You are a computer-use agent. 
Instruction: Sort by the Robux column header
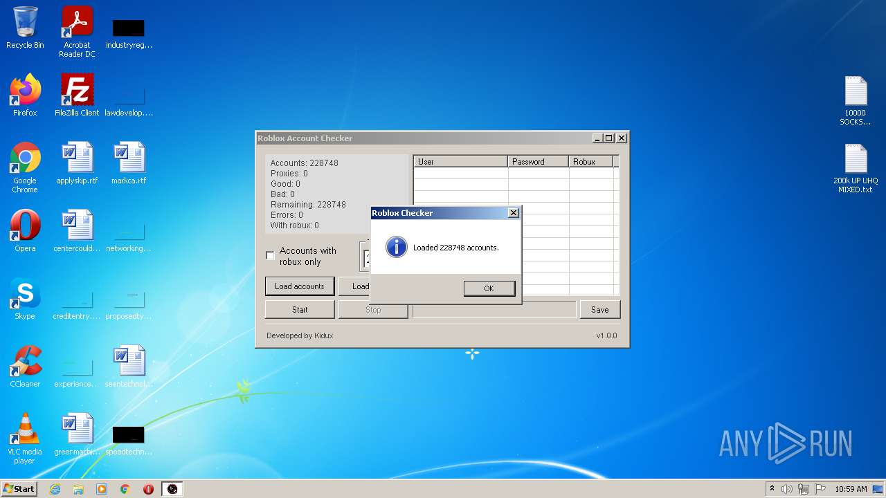click(x=591, y=161)
